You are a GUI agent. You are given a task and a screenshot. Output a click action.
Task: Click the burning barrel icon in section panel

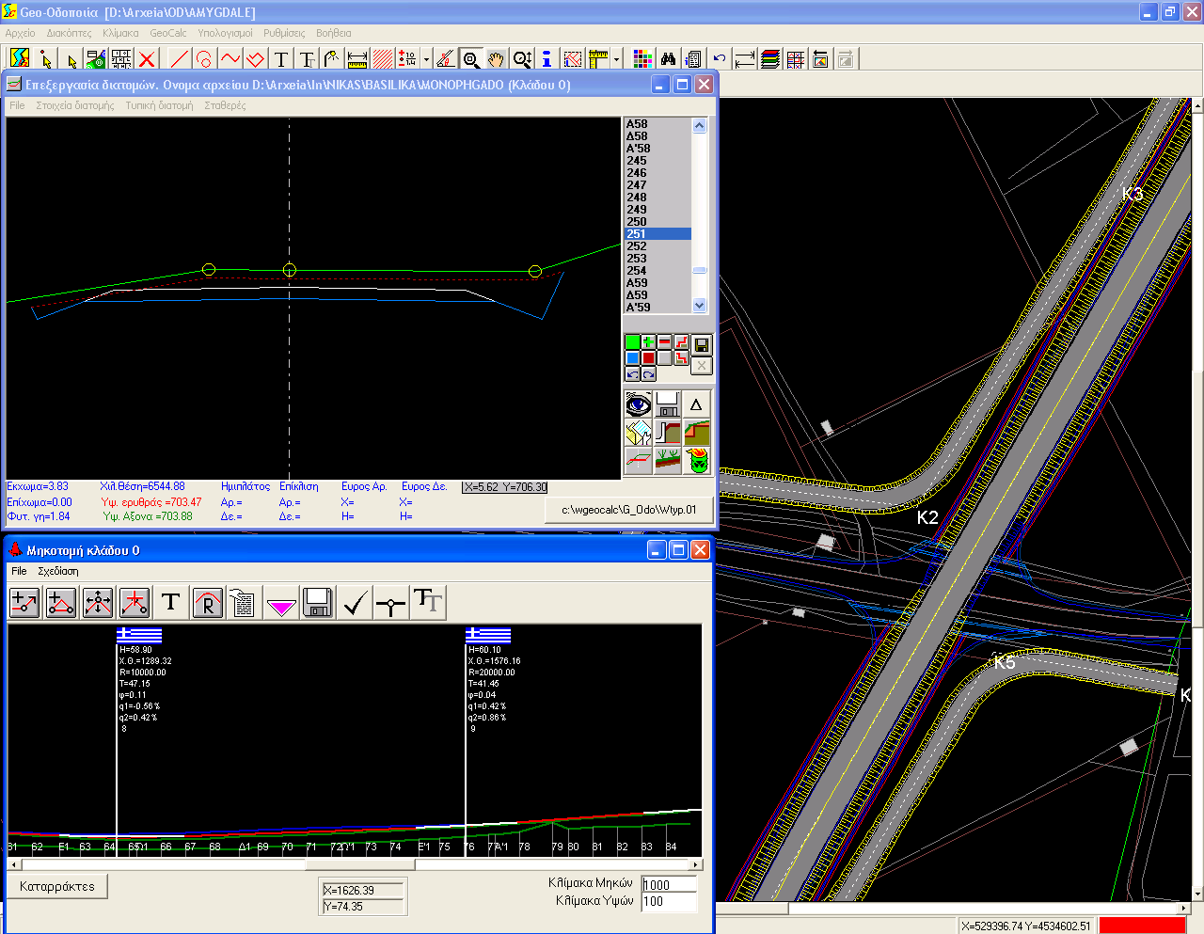pyautogui.click(x=697, y=461)
